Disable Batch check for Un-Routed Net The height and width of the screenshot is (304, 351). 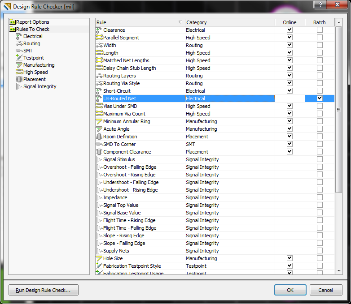pos(320,98)
